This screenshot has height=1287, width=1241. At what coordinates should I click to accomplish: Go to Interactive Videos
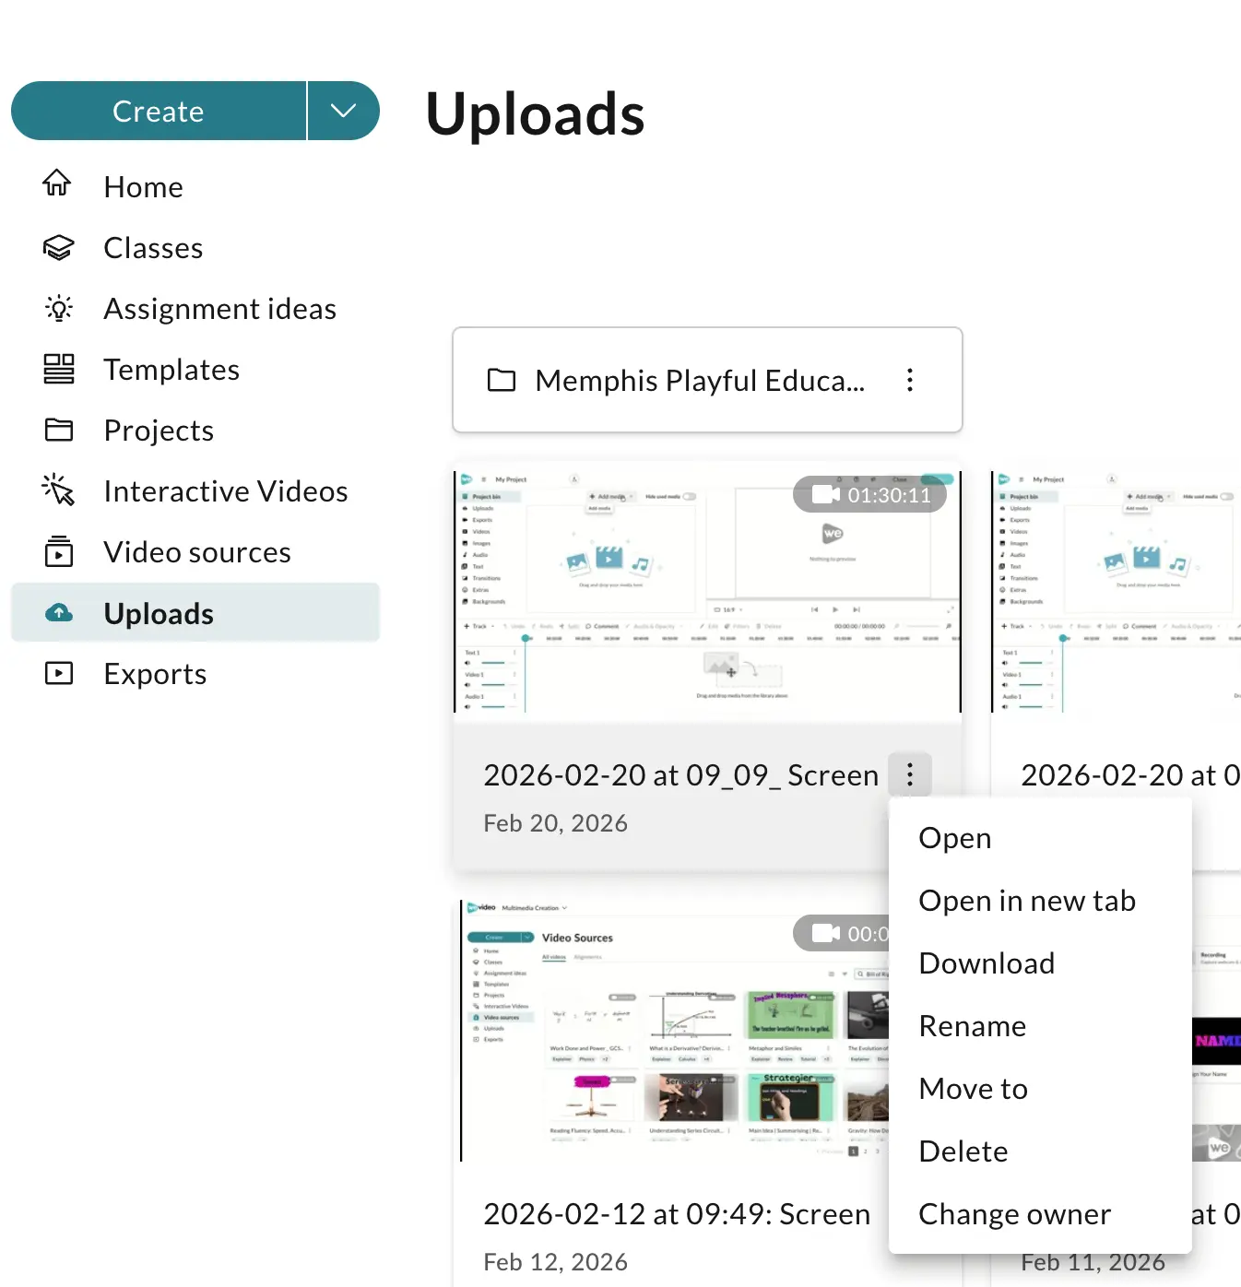(195, 490)
